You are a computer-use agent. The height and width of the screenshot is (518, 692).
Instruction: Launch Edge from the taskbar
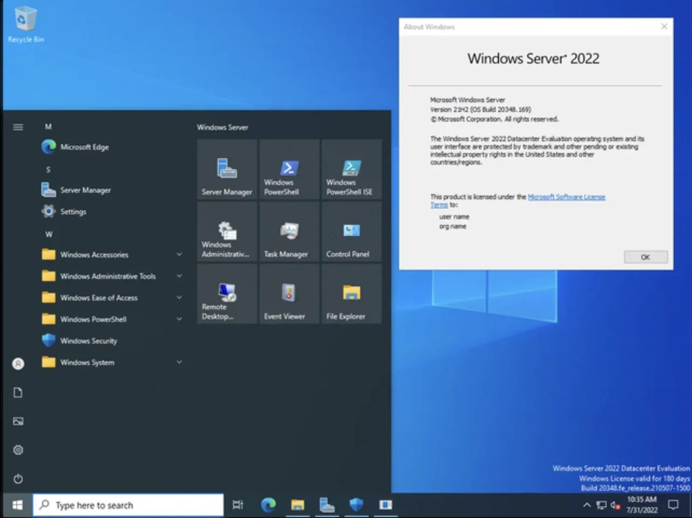tap(268, 505)
